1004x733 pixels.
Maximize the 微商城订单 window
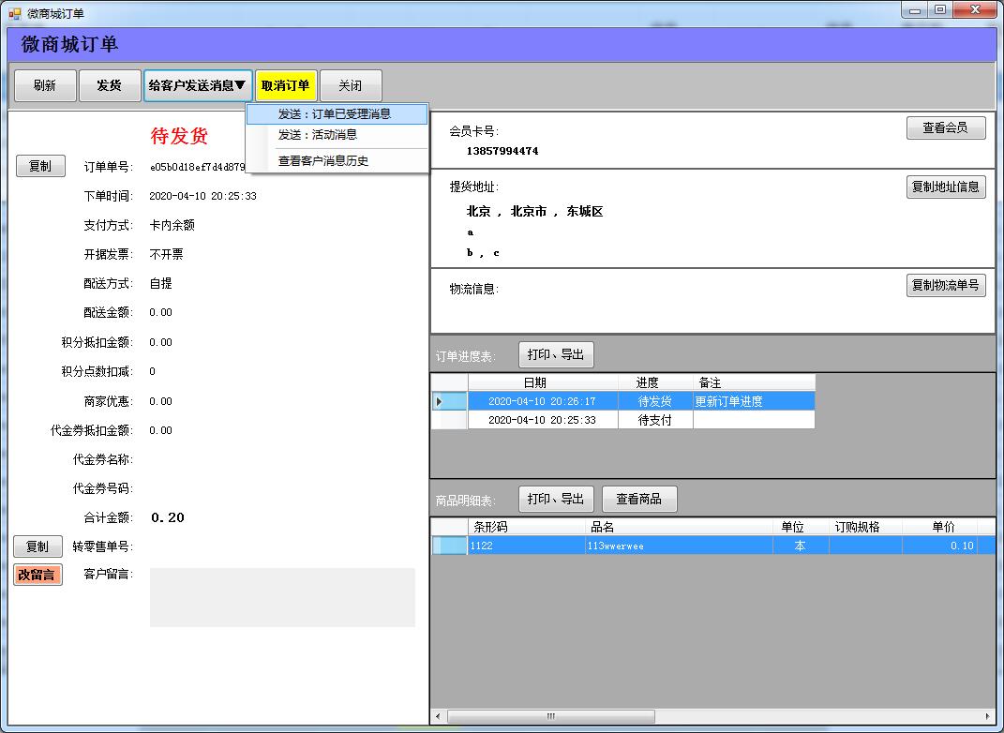tap(940, 10)
